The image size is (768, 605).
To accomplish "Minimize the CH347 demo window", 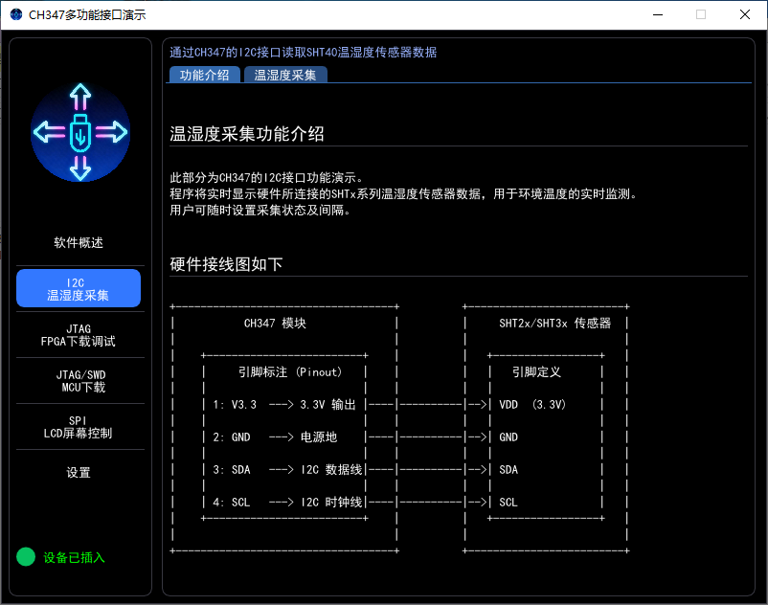I will coord(657,15).
